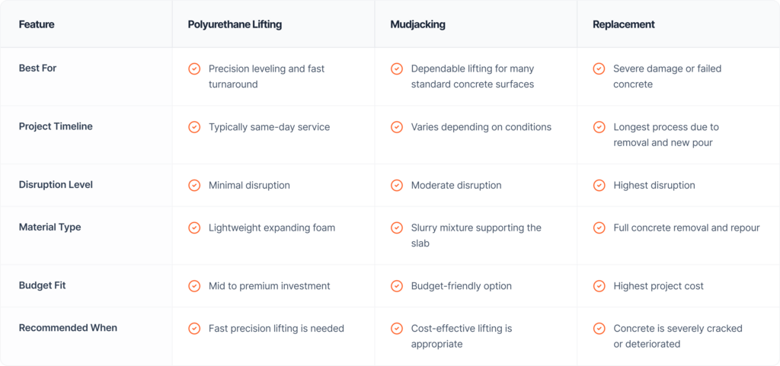Click the Project Timeline row label
780x366 pixels.
(x=56, y=126)
